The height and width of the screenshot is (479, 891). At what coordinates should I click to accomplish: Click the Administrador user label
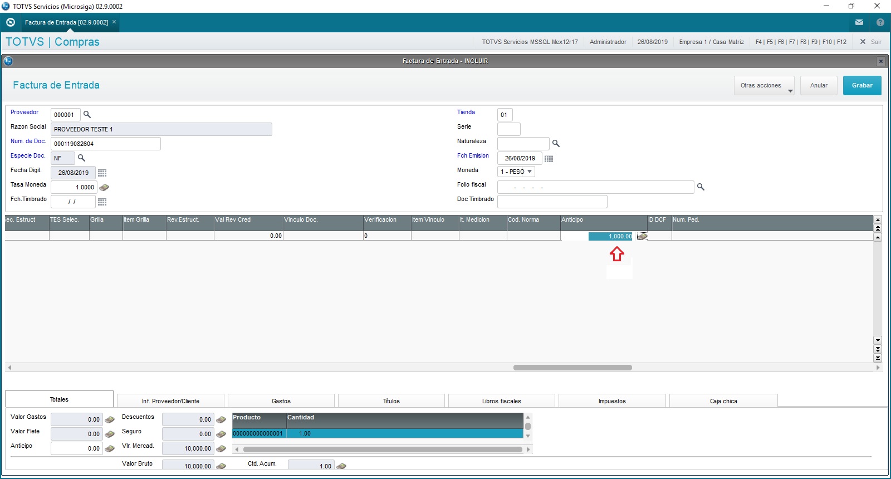pos(608,42)
